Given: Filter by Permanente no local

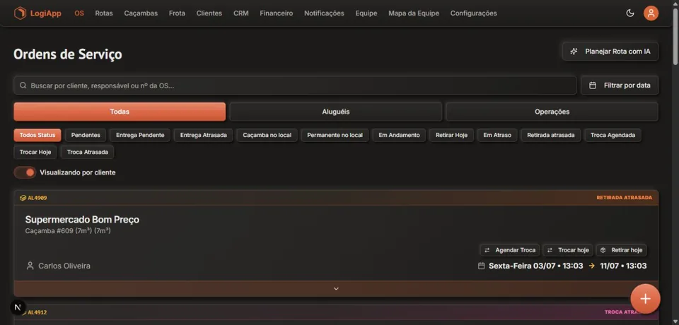Looking at the screenshot, I should point(335,135).
